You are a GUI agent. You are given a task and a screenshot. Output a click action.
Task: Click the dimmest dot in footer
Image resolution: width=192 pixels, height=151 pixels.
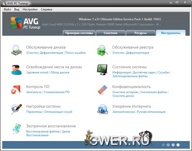[163, 145]
